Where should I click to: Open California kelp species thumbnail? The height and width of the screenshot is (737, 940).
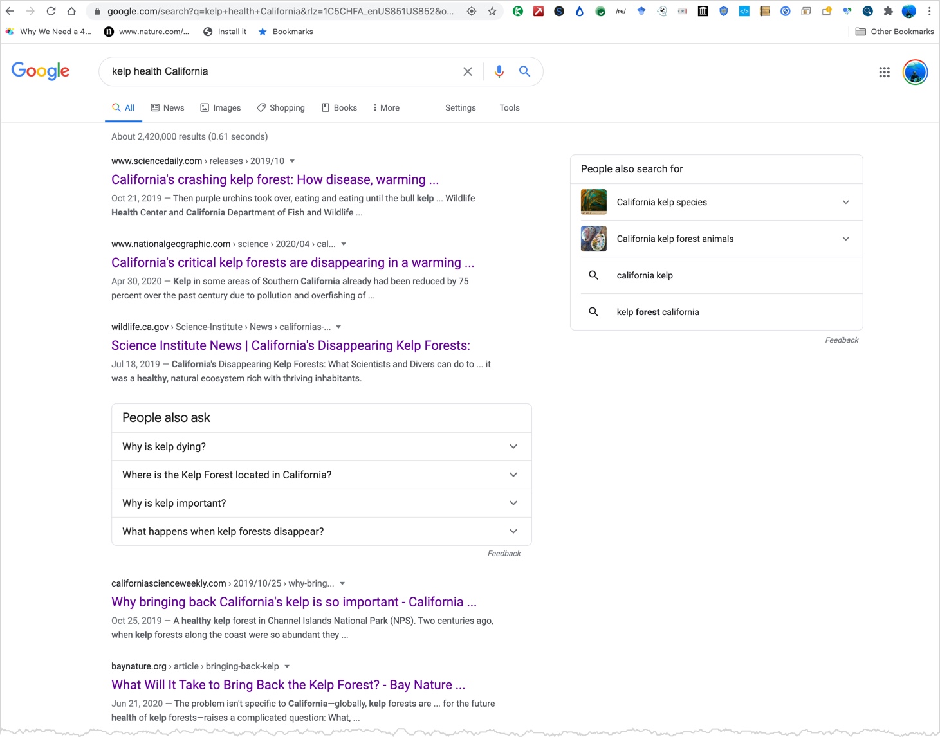[x=594, y=202]
